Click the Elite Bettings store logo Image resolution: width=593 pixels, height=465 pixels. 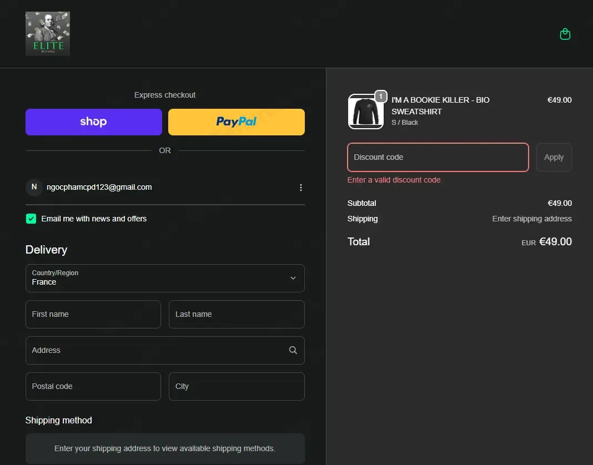pyautogui.click(x=48, y=34)
